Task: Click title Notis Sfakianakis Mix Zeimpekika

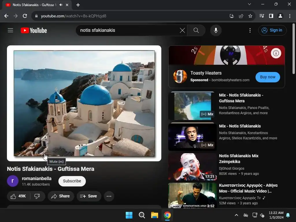Action: [238, 159]
